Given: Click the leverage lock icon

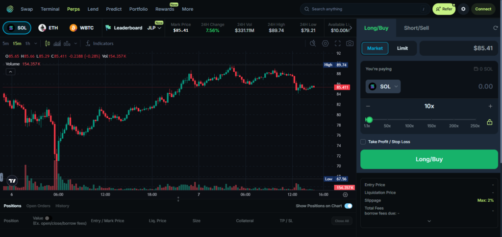Looking at the screenshot, I should (x=489, y=122).
